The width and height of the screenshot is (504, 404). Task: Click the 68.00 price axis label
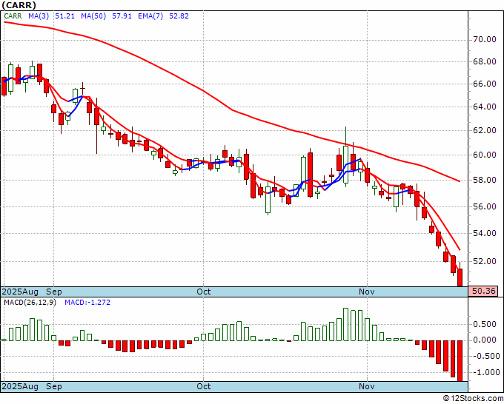point(485,61)
